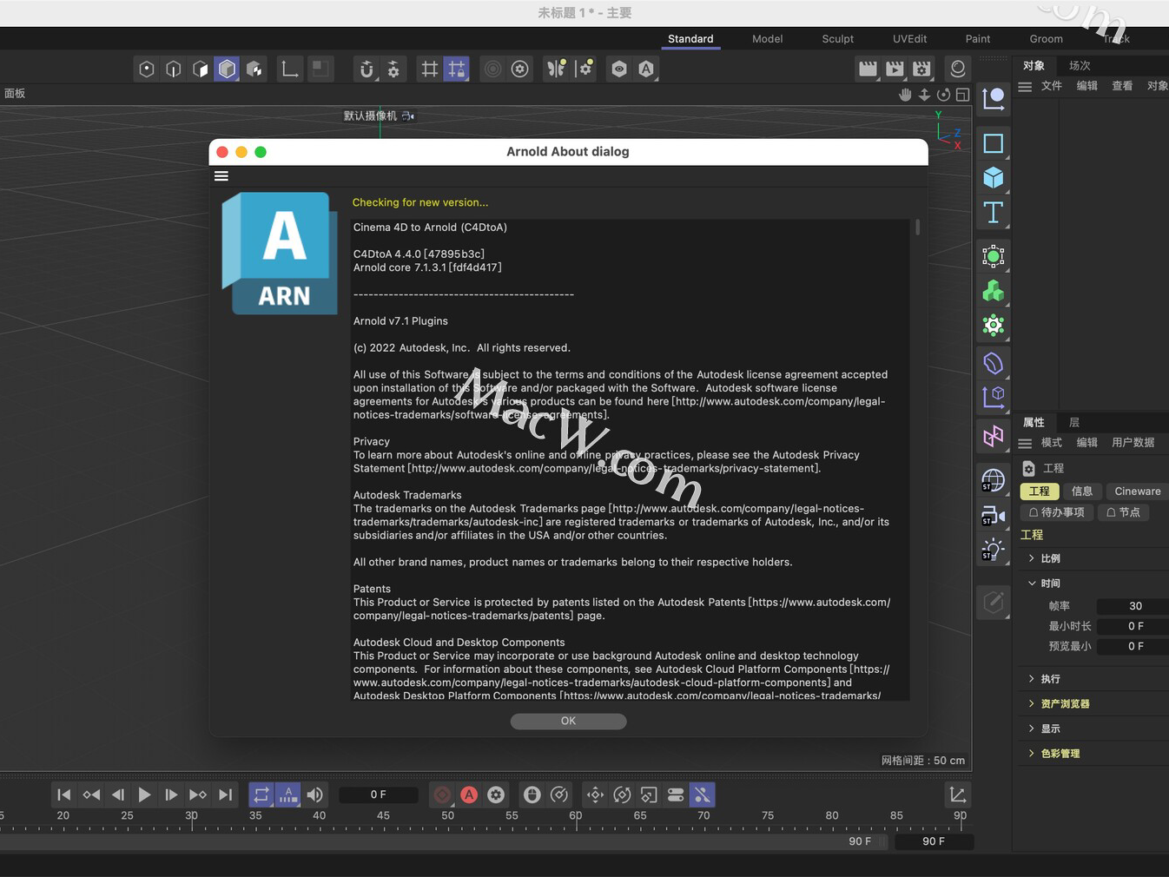Toggle the keyframe recording diamond icon
The width and height of the screenshot is (1169, 877).
(442, 795)
